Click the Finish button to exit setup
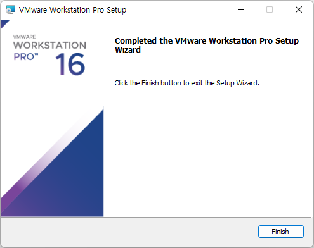314x248 pixels. pyautogui.click(x=281, y=232)
